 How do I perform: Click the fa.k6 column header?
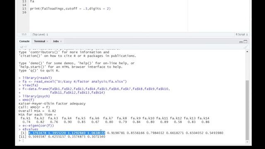(x=94, y=118)
